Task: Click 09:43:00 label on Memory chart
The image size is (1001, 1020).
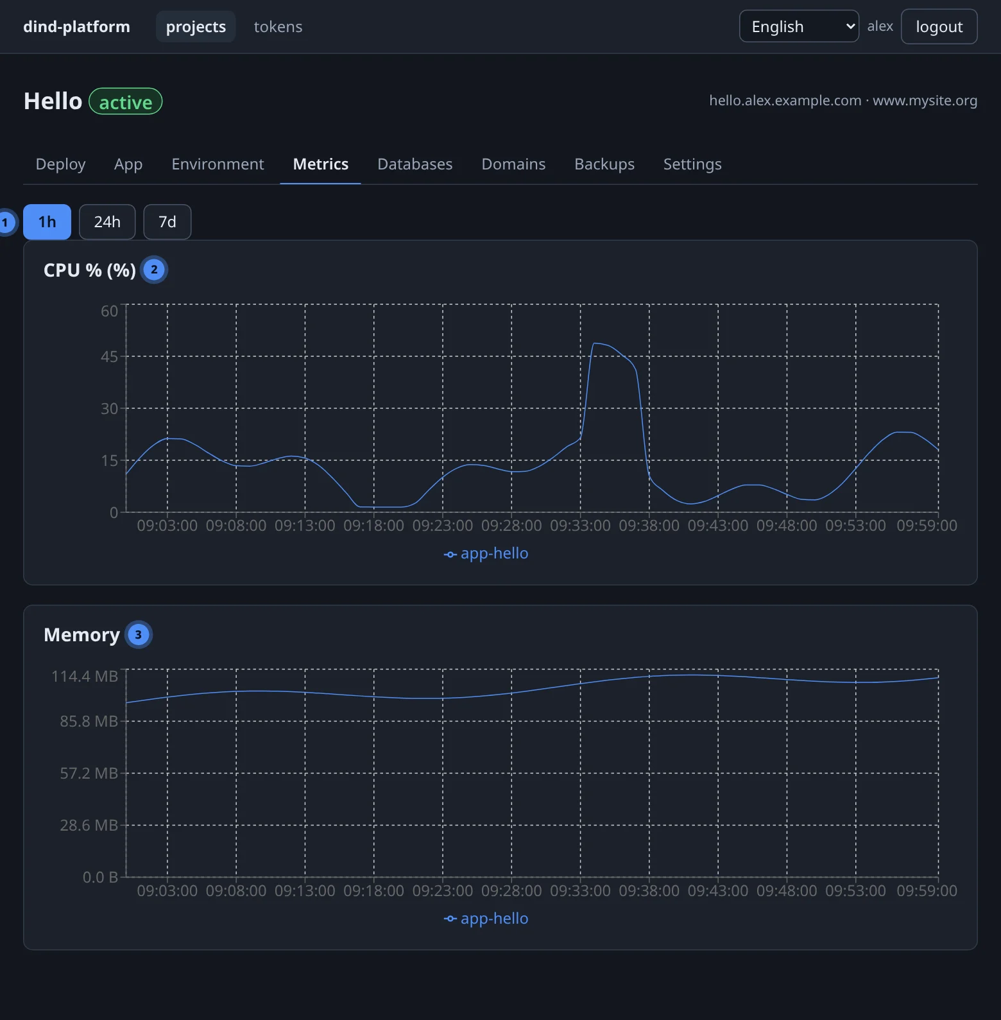Action: [x=717, y=891]
